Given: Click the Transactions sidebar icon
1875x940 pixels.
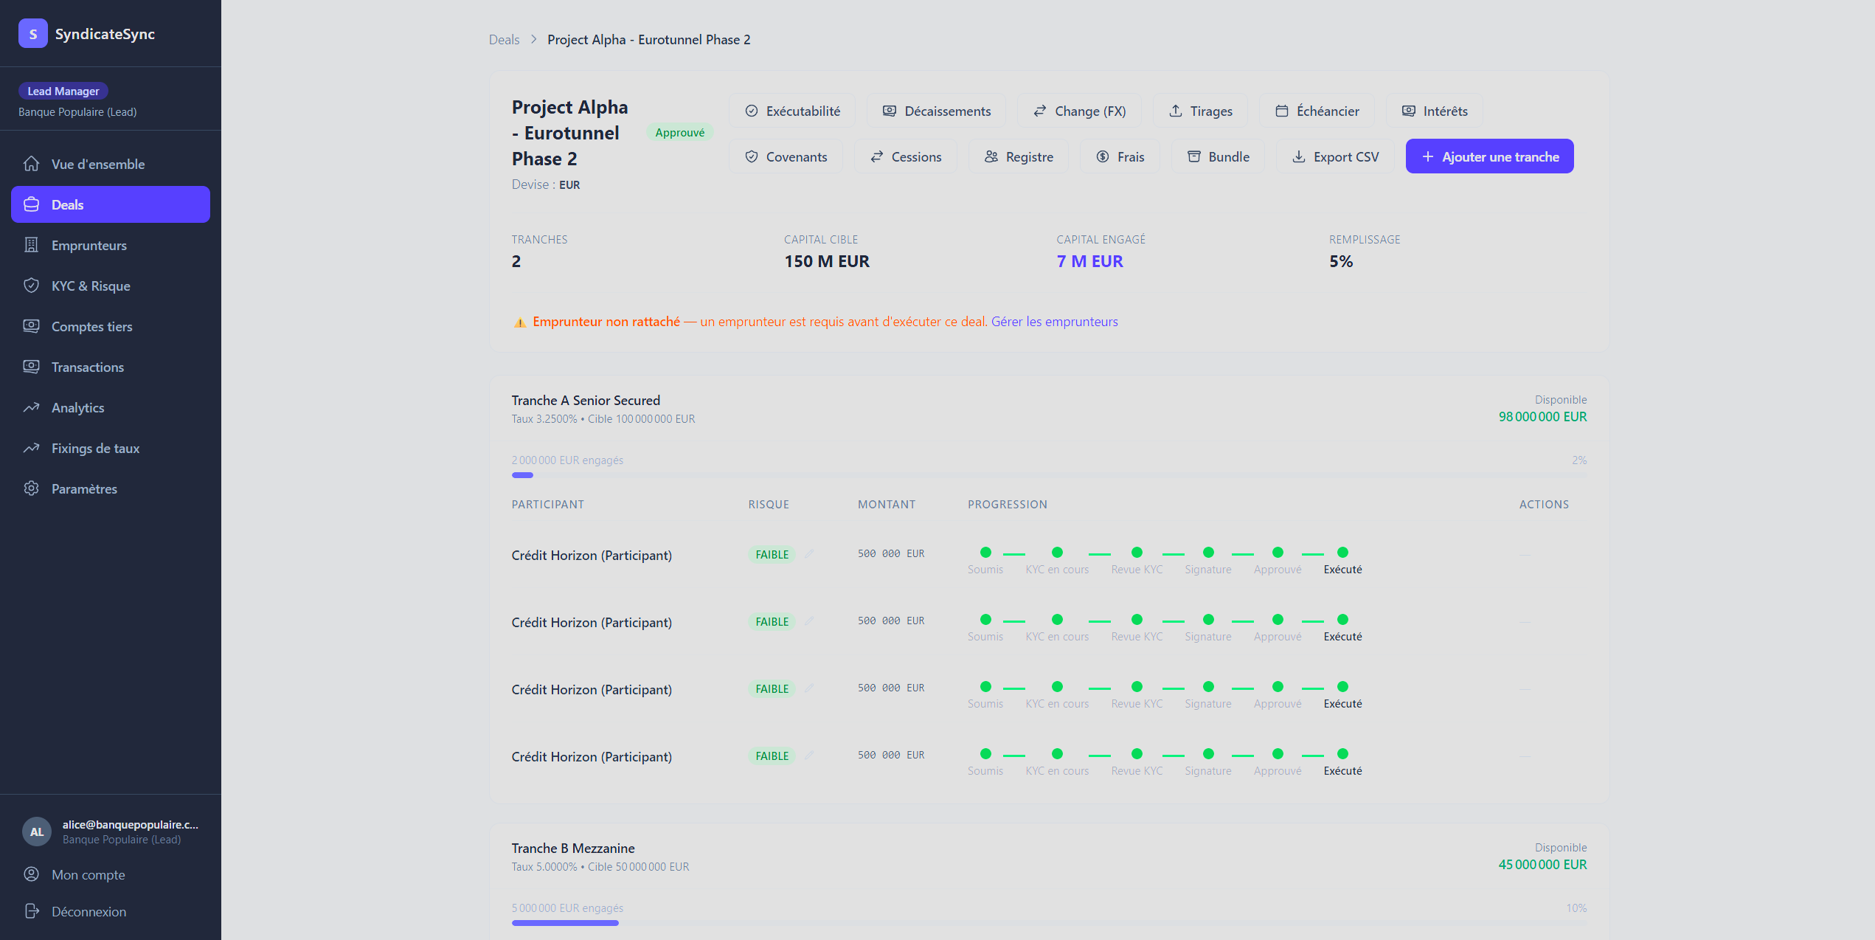Looking at the screenshot, I should coord(31,367).
